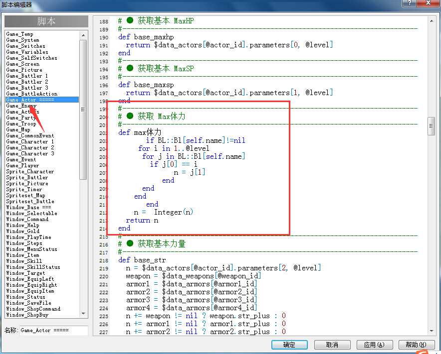The image size is (441, 354).
Task: Open the Window_Selectable script
Action: point(32,214)
